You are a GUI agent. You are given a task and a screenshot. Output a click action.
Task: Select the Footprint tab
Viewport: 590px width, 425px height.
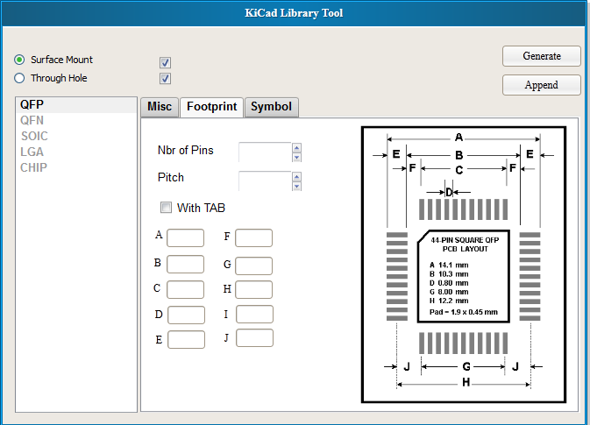211,107
